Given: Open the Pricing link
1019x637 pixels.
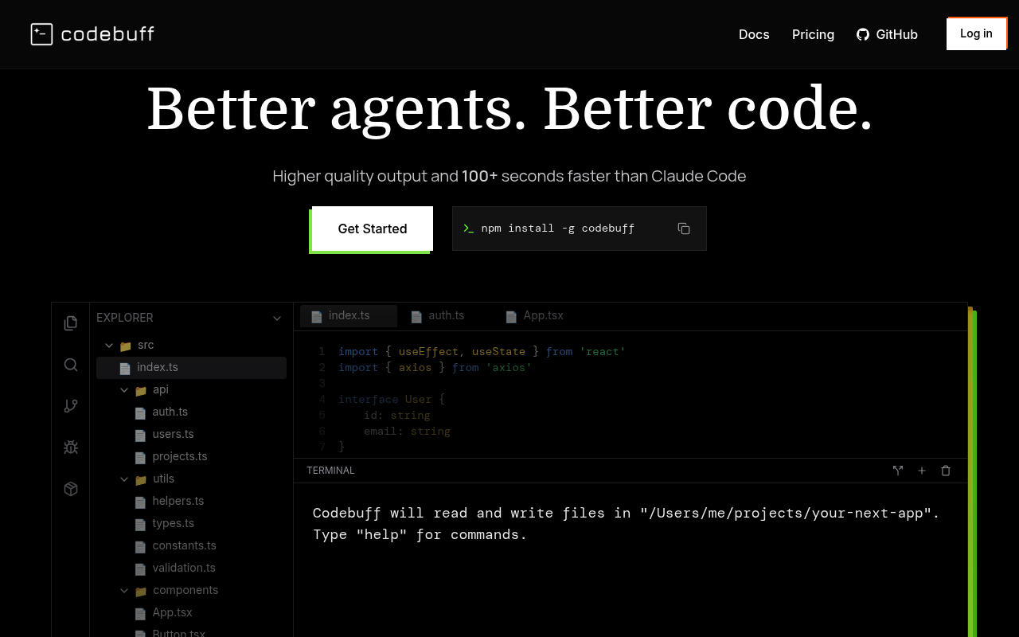Looking at the screenshot, I should pyautogui.click(x=813, y=34).
